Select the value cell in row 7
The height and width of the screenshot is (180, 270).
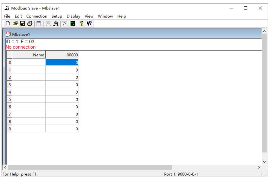tap(62, 114)
